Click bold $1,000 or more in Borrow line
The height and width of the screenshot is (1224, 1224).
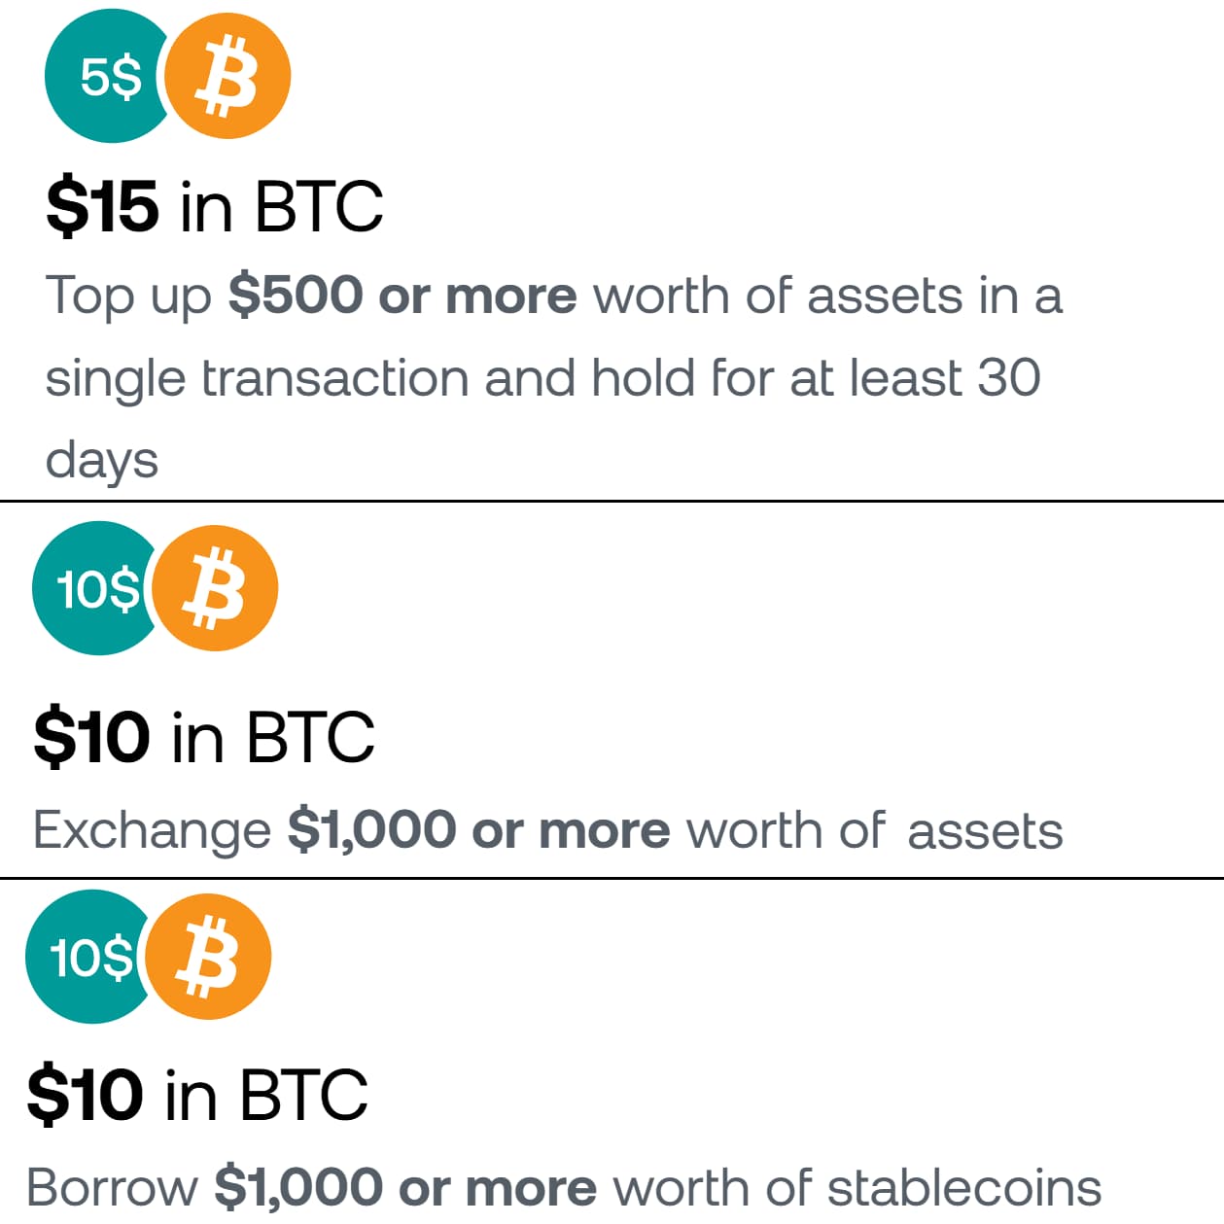[x=404, y=1187]
